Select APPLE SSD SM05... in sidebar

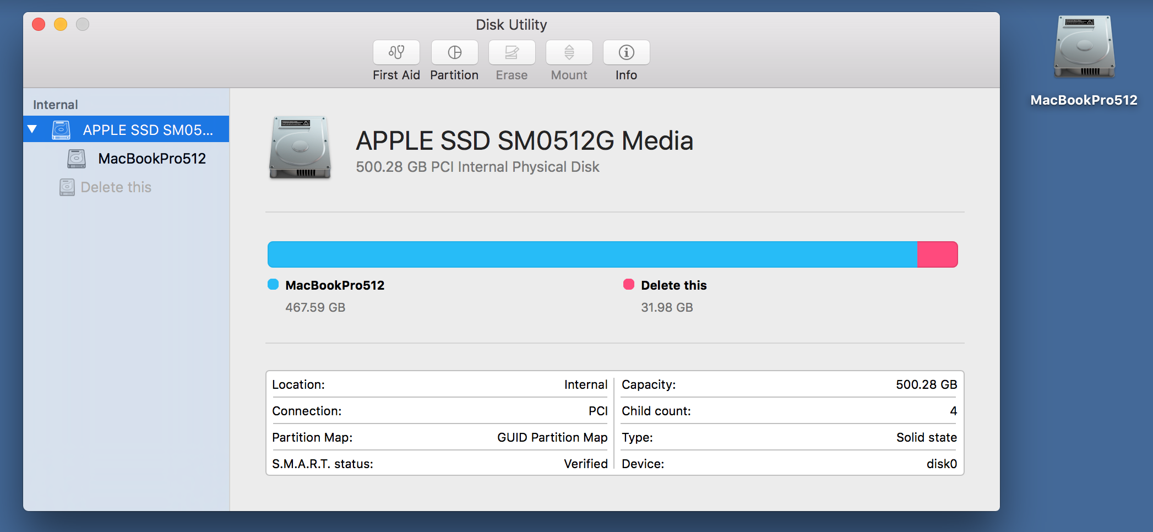click(126, 129)
